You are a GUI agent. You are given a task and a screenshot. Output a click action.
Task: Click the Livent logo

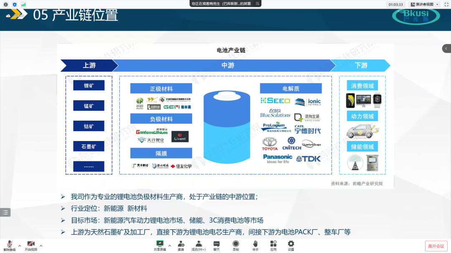[180, 136]
